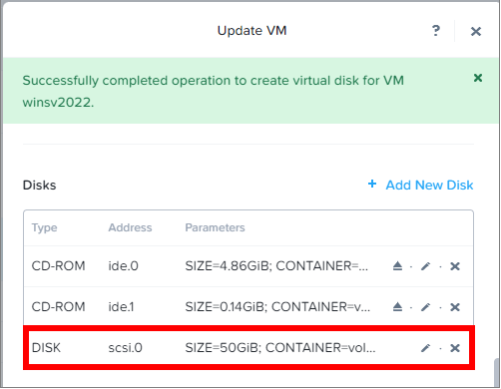
Task: Click the Parameters column header
Action: pyautogui.click(x=215, y=227)
